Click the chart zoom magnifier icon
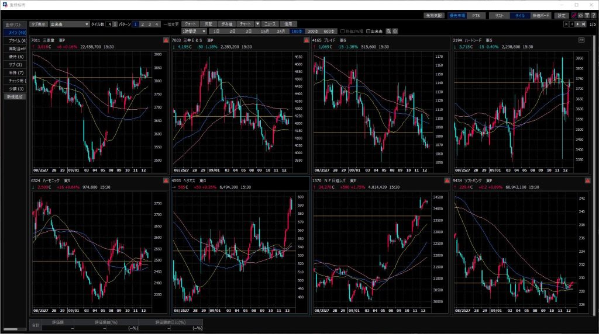This screenshot has width=599, height=334. click(388, 31)
